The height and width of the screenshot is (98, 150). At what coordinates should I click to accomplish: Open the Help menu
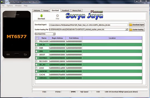click(x=25, y=6)
